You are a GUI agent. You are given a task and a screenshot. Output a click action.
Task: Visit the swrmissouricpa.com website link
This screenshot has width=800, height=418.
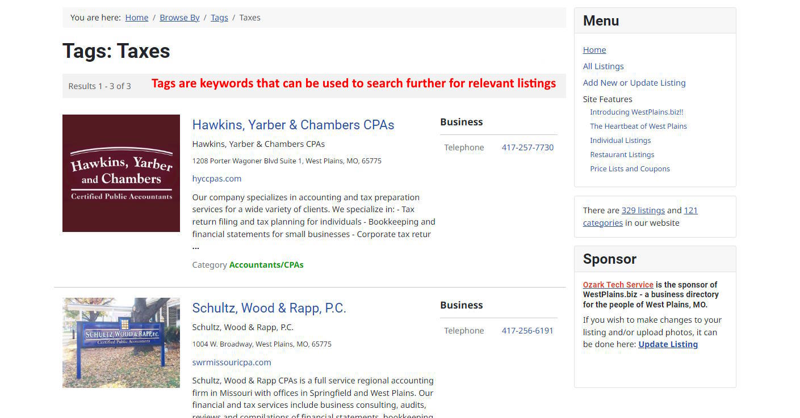pyautogui.click(x=232, y=362)
